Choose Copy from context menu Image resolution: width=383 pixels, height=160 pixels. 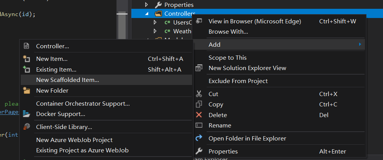point(279,104)
